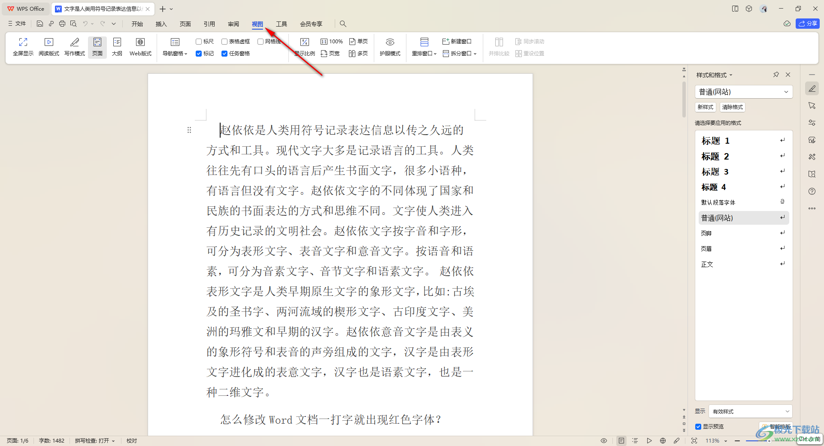Image resolution: width=824 pixels, height=446 pixels.
Task: Pin the Styles and Formatting pane
Action: click(x=776, y=75)
